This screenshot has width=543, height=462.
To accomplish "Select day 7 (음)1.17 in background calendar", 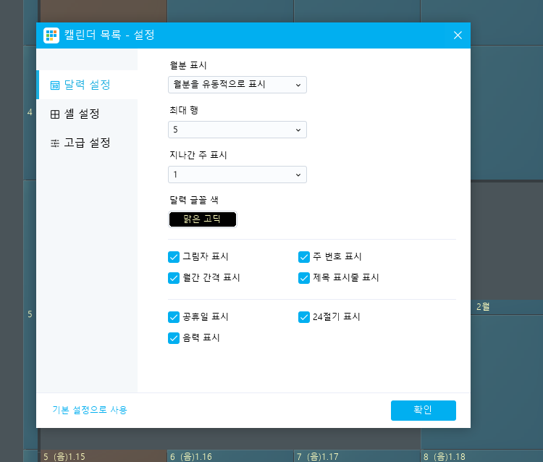I will (x=318, y=457).
